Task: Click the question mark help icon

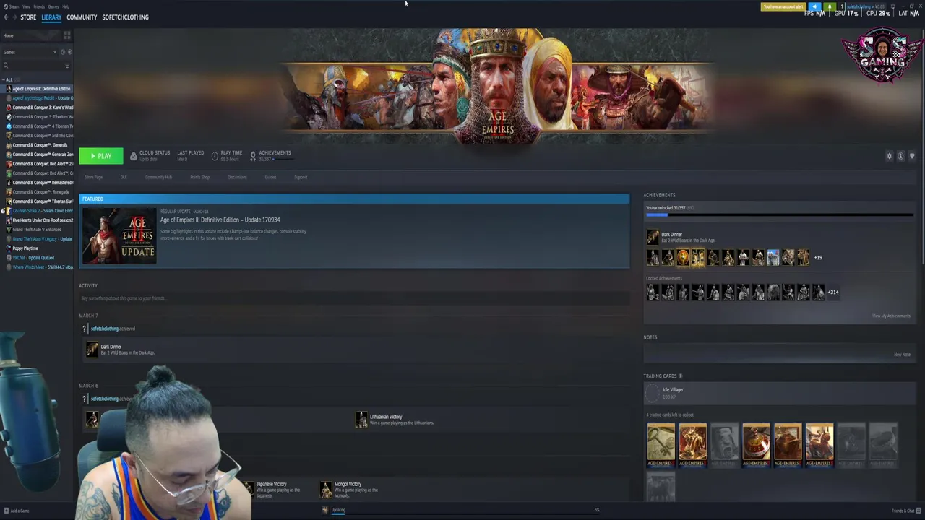Action: pyautogui.click(x=842, y=6)
